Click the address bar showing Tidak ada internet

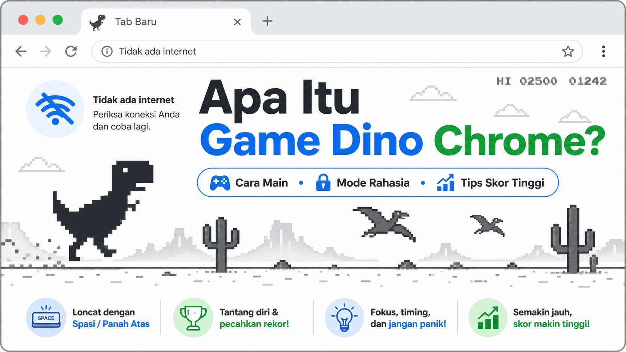337,51
